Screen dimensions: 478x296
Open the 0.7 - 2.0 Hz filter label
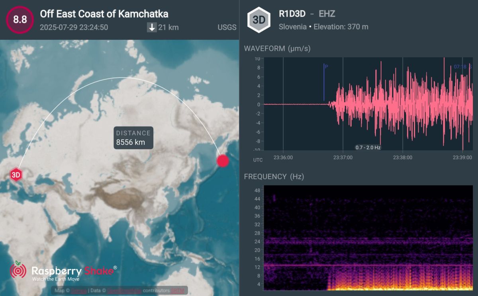(x=368, y=148)
